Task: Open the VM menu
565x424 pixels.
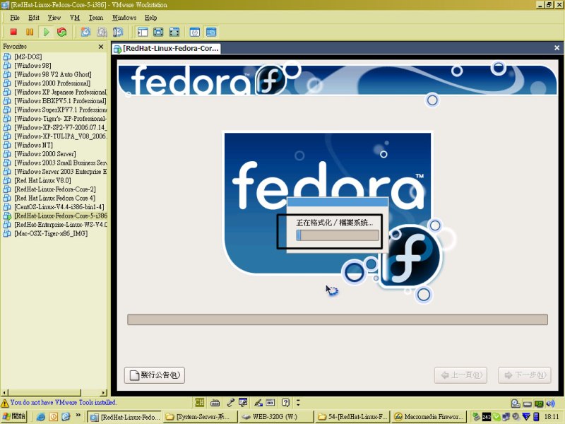Action: pyautogui.click(x=75, y=18)
